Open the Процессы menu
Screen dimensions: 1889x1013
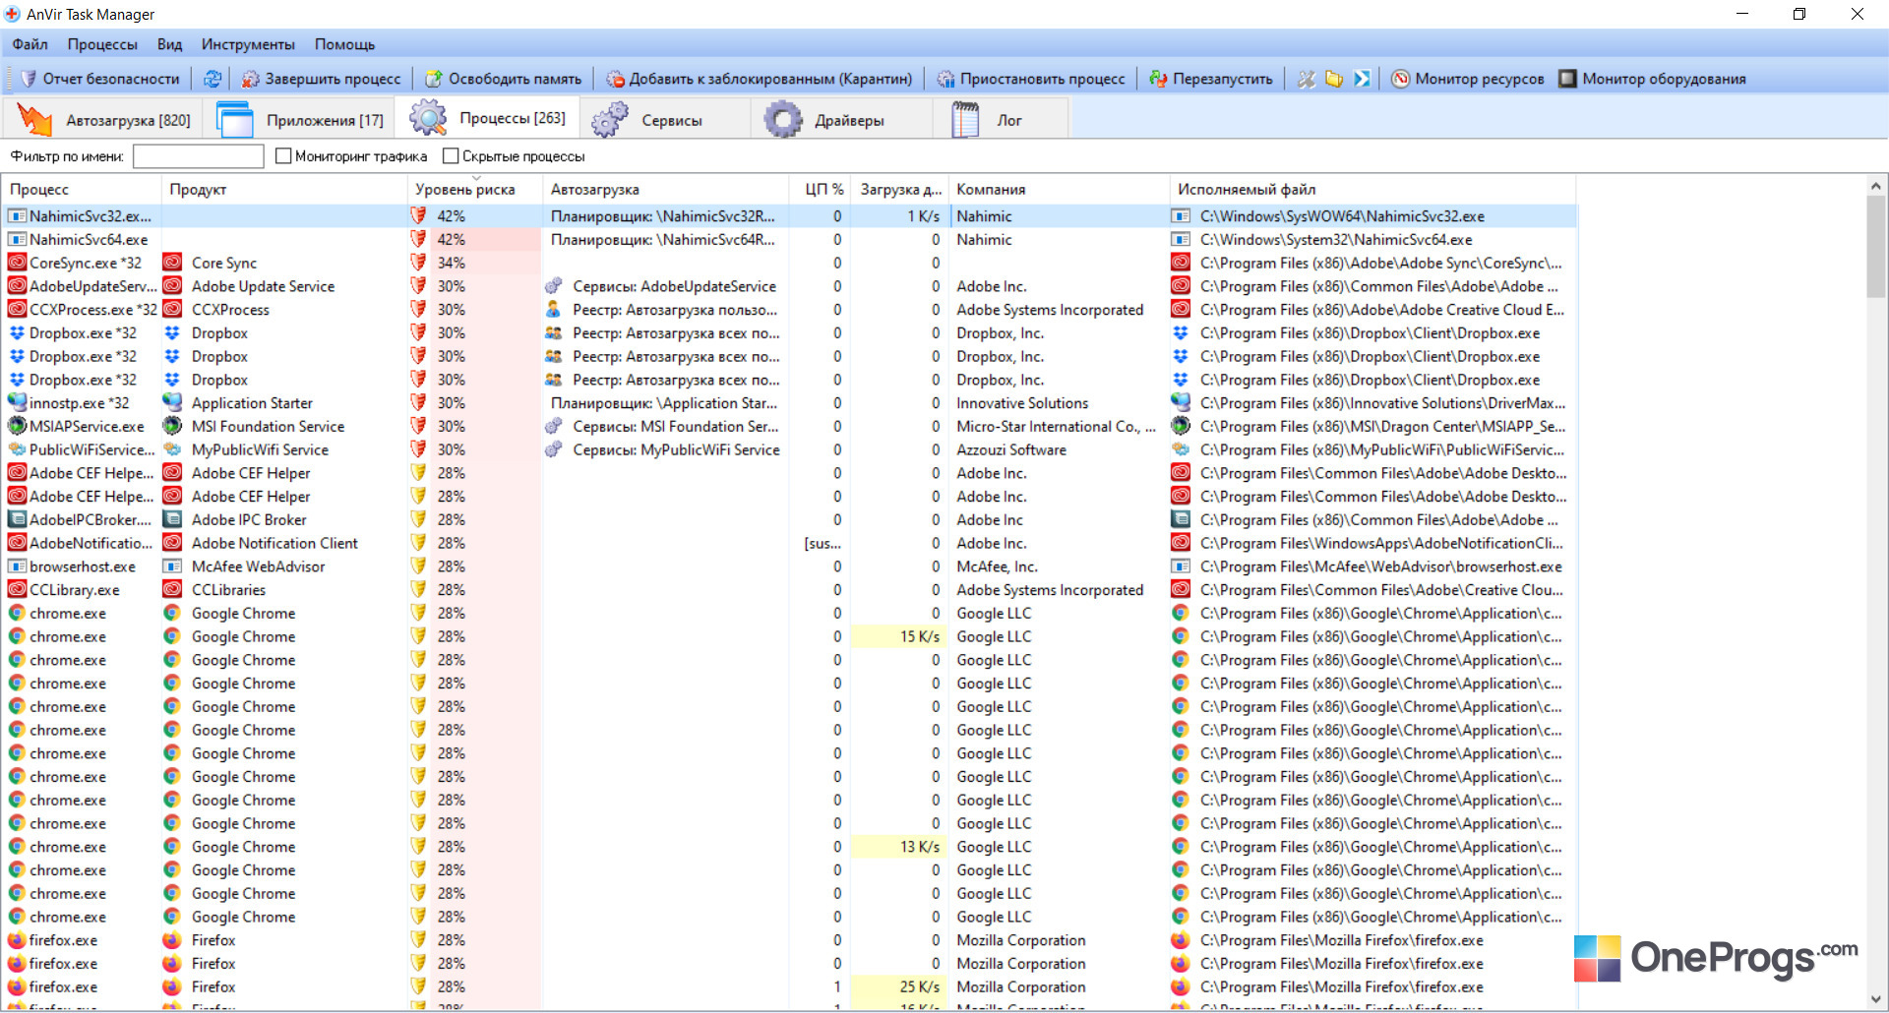click(102, 44)
